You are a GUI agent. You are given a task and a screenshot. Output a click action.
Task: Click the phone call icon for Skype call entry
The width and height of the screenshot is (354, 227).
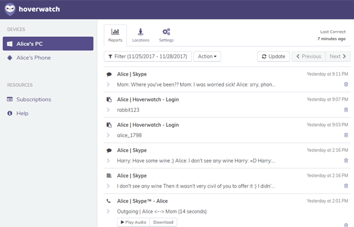coord(109,201)
